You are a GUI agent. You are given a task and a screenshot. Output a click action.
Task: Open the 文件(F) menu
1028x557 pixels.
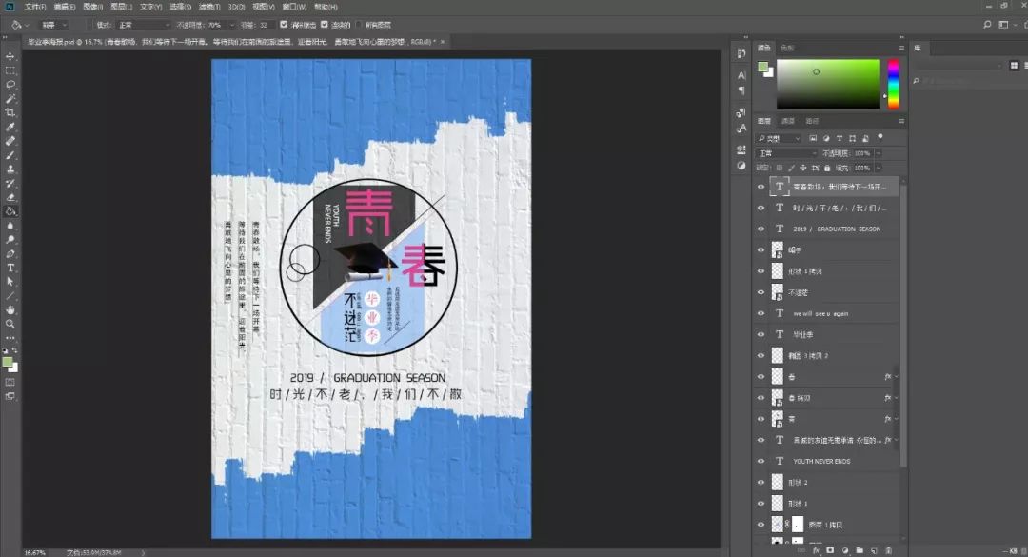35,7
